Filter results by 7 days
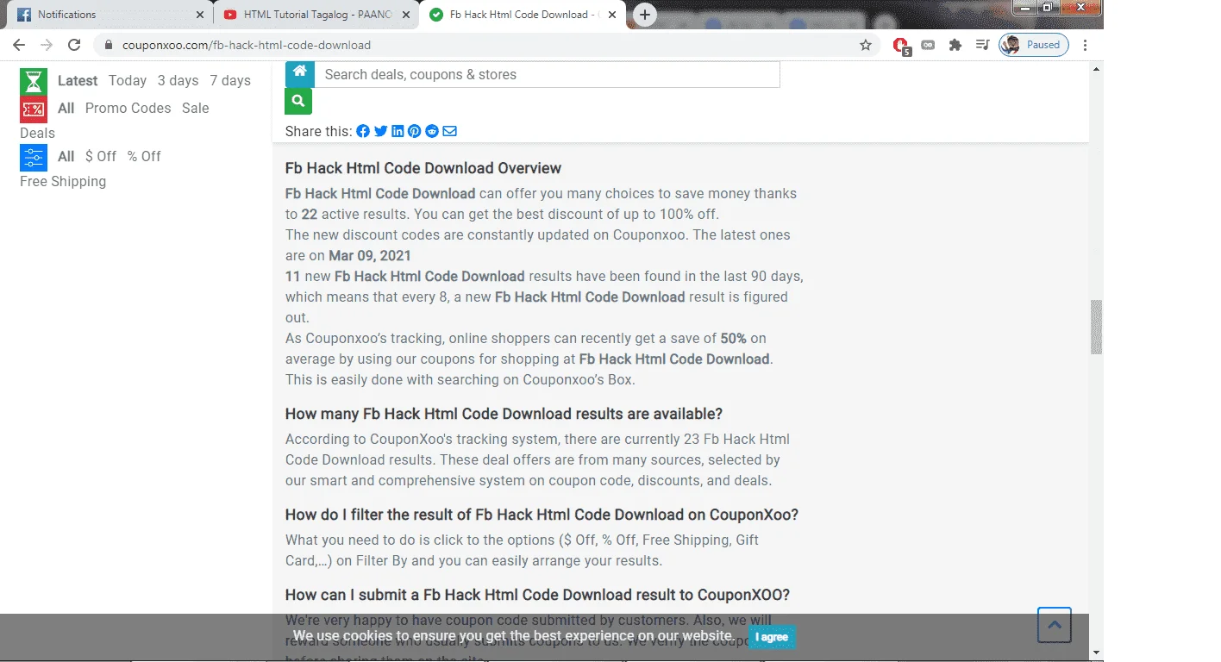The image size is (1221, 662). 230,81
